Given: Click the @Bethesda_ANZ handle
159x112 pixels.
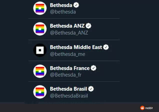Looking at the screenshot, I should click(x=69, y=32).
